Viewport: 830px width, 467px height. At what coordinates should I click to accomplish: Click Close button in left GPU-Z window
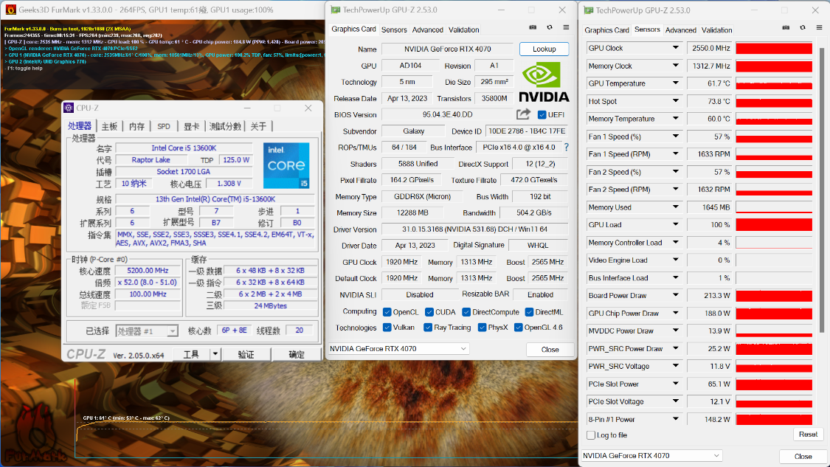[550, 350]
